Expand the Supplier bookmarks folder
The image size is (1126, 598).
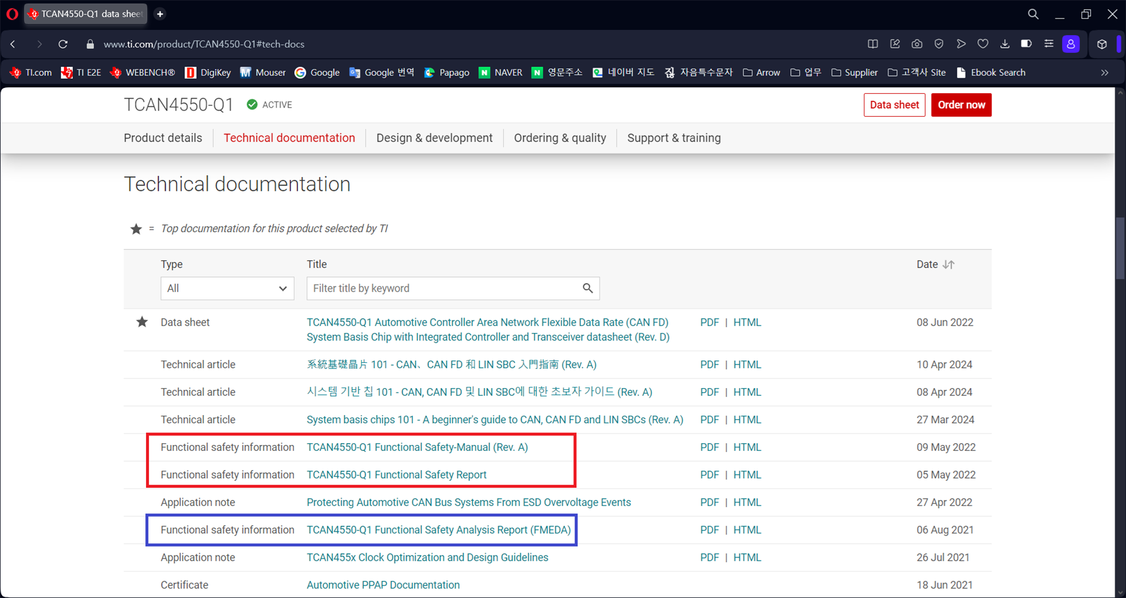[855, 72]
